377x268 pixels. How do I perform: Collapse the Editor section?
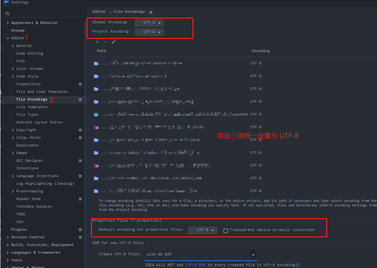(8, 38)
